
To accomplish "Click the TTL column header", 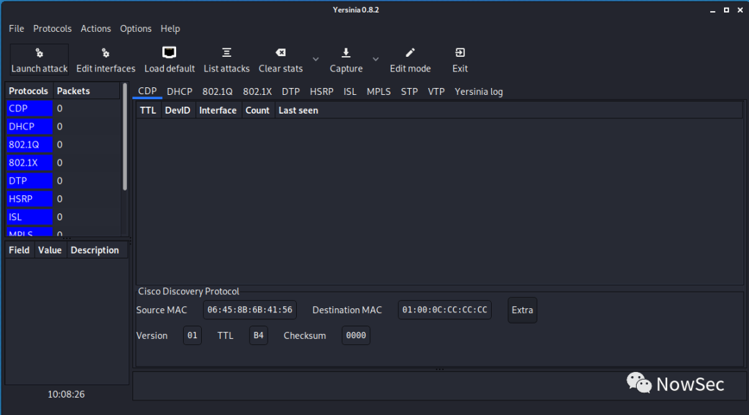I will coord(148,110).
